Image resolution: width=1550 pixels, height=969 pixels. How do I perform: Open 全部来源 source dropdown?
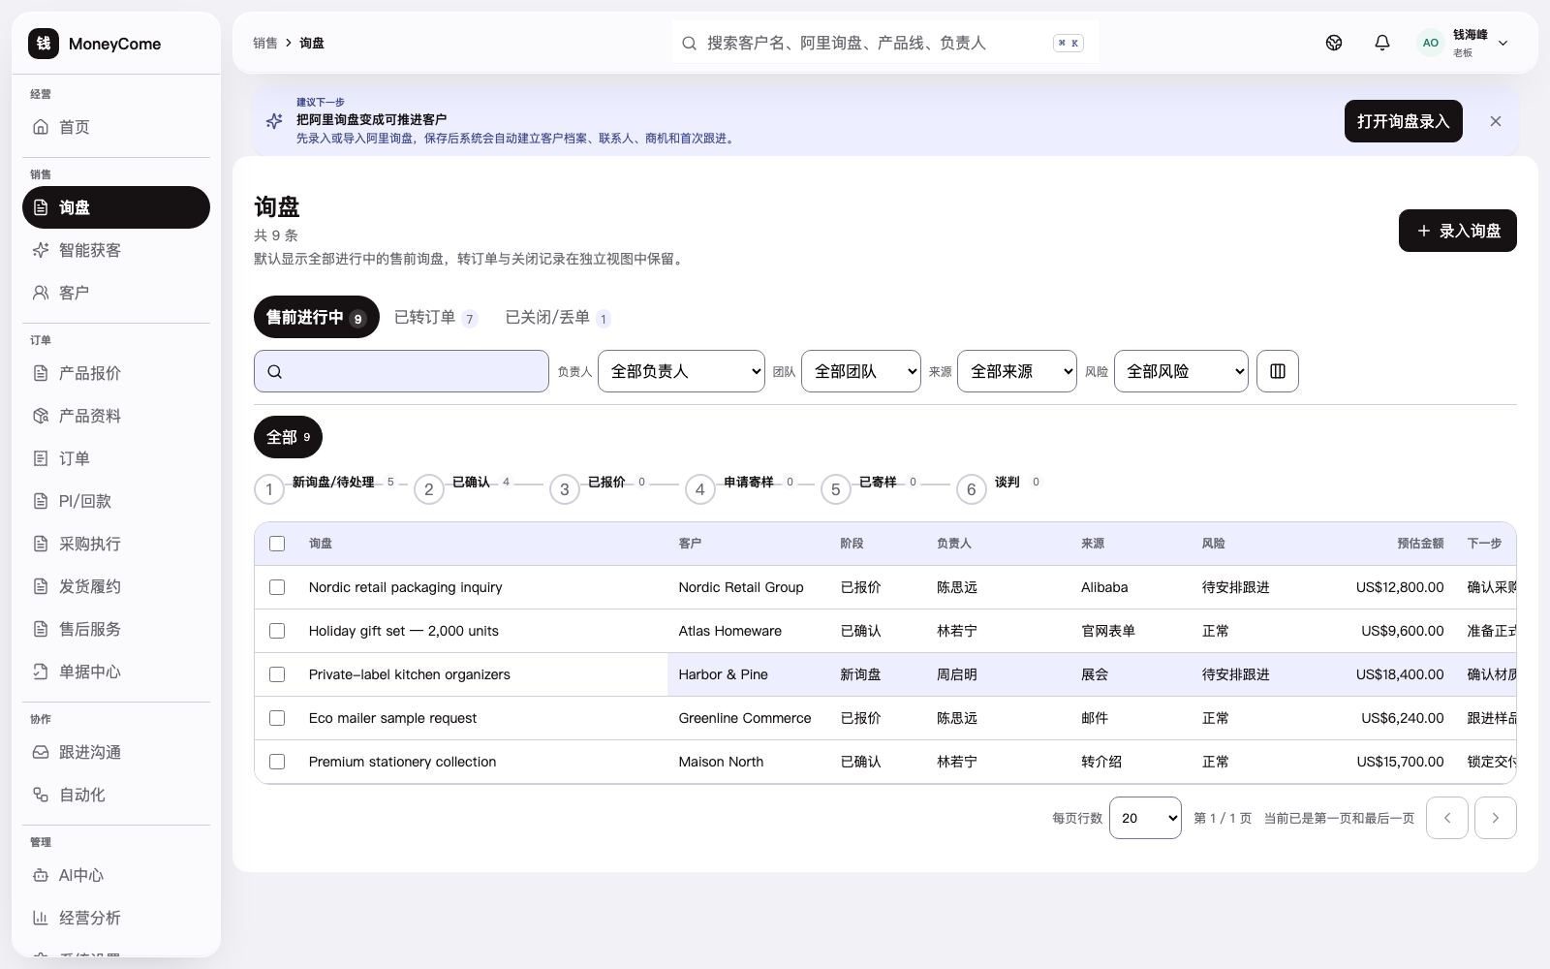pos(1016,371)
